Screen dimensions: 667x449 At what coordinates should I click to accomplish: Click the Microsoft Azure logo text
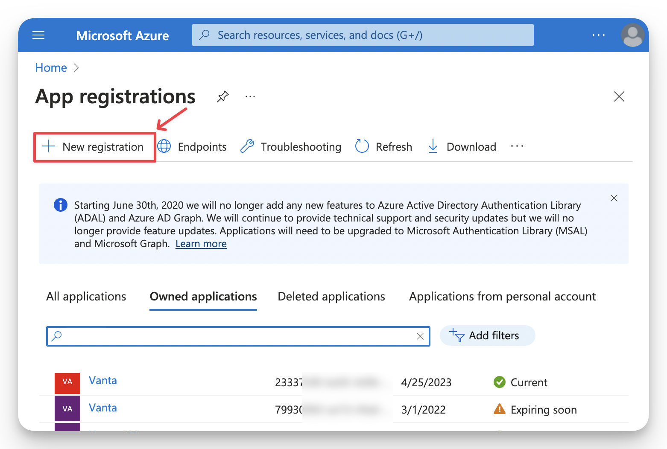(x=123, y=35)
